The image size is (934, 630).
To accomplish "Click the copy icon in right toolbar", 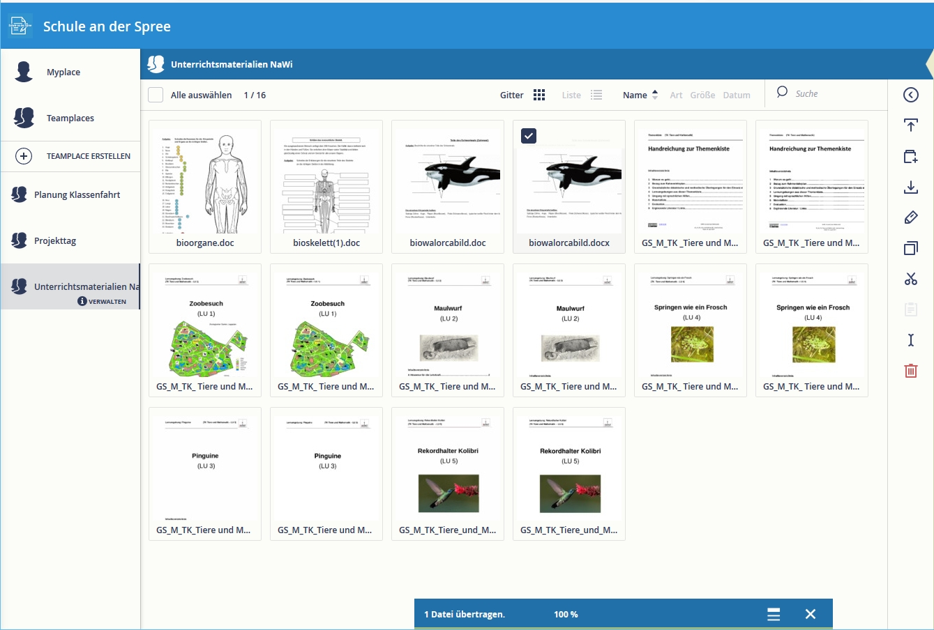I will pos(910,248).
